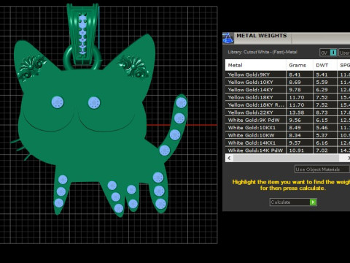The image size is (350, 263).
Task: Click the 5.37 DWT value
Action: pyautogui.click(x=322, y=135)
